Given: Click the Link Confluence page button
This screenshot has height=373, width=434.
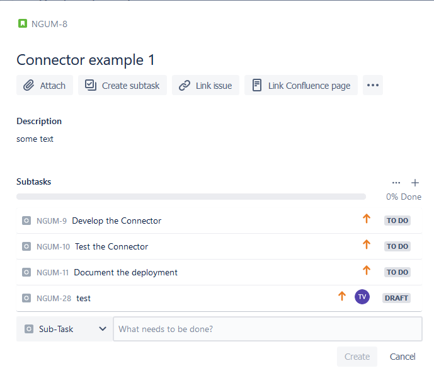Looking at the screenshot, I should [301, 85].
